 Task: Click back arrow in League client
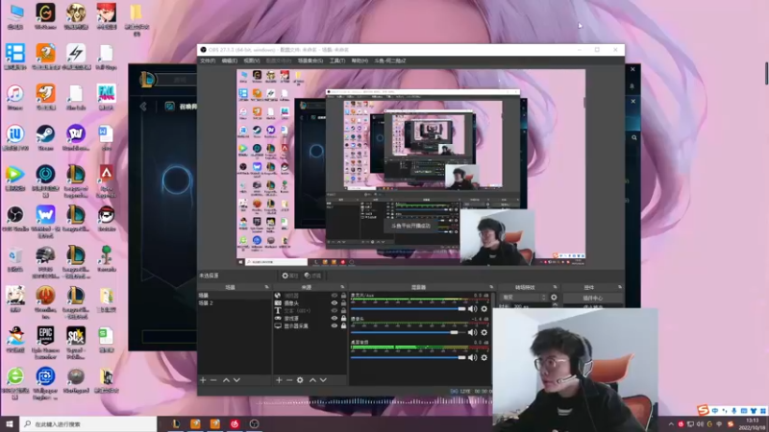coord(143,107)
